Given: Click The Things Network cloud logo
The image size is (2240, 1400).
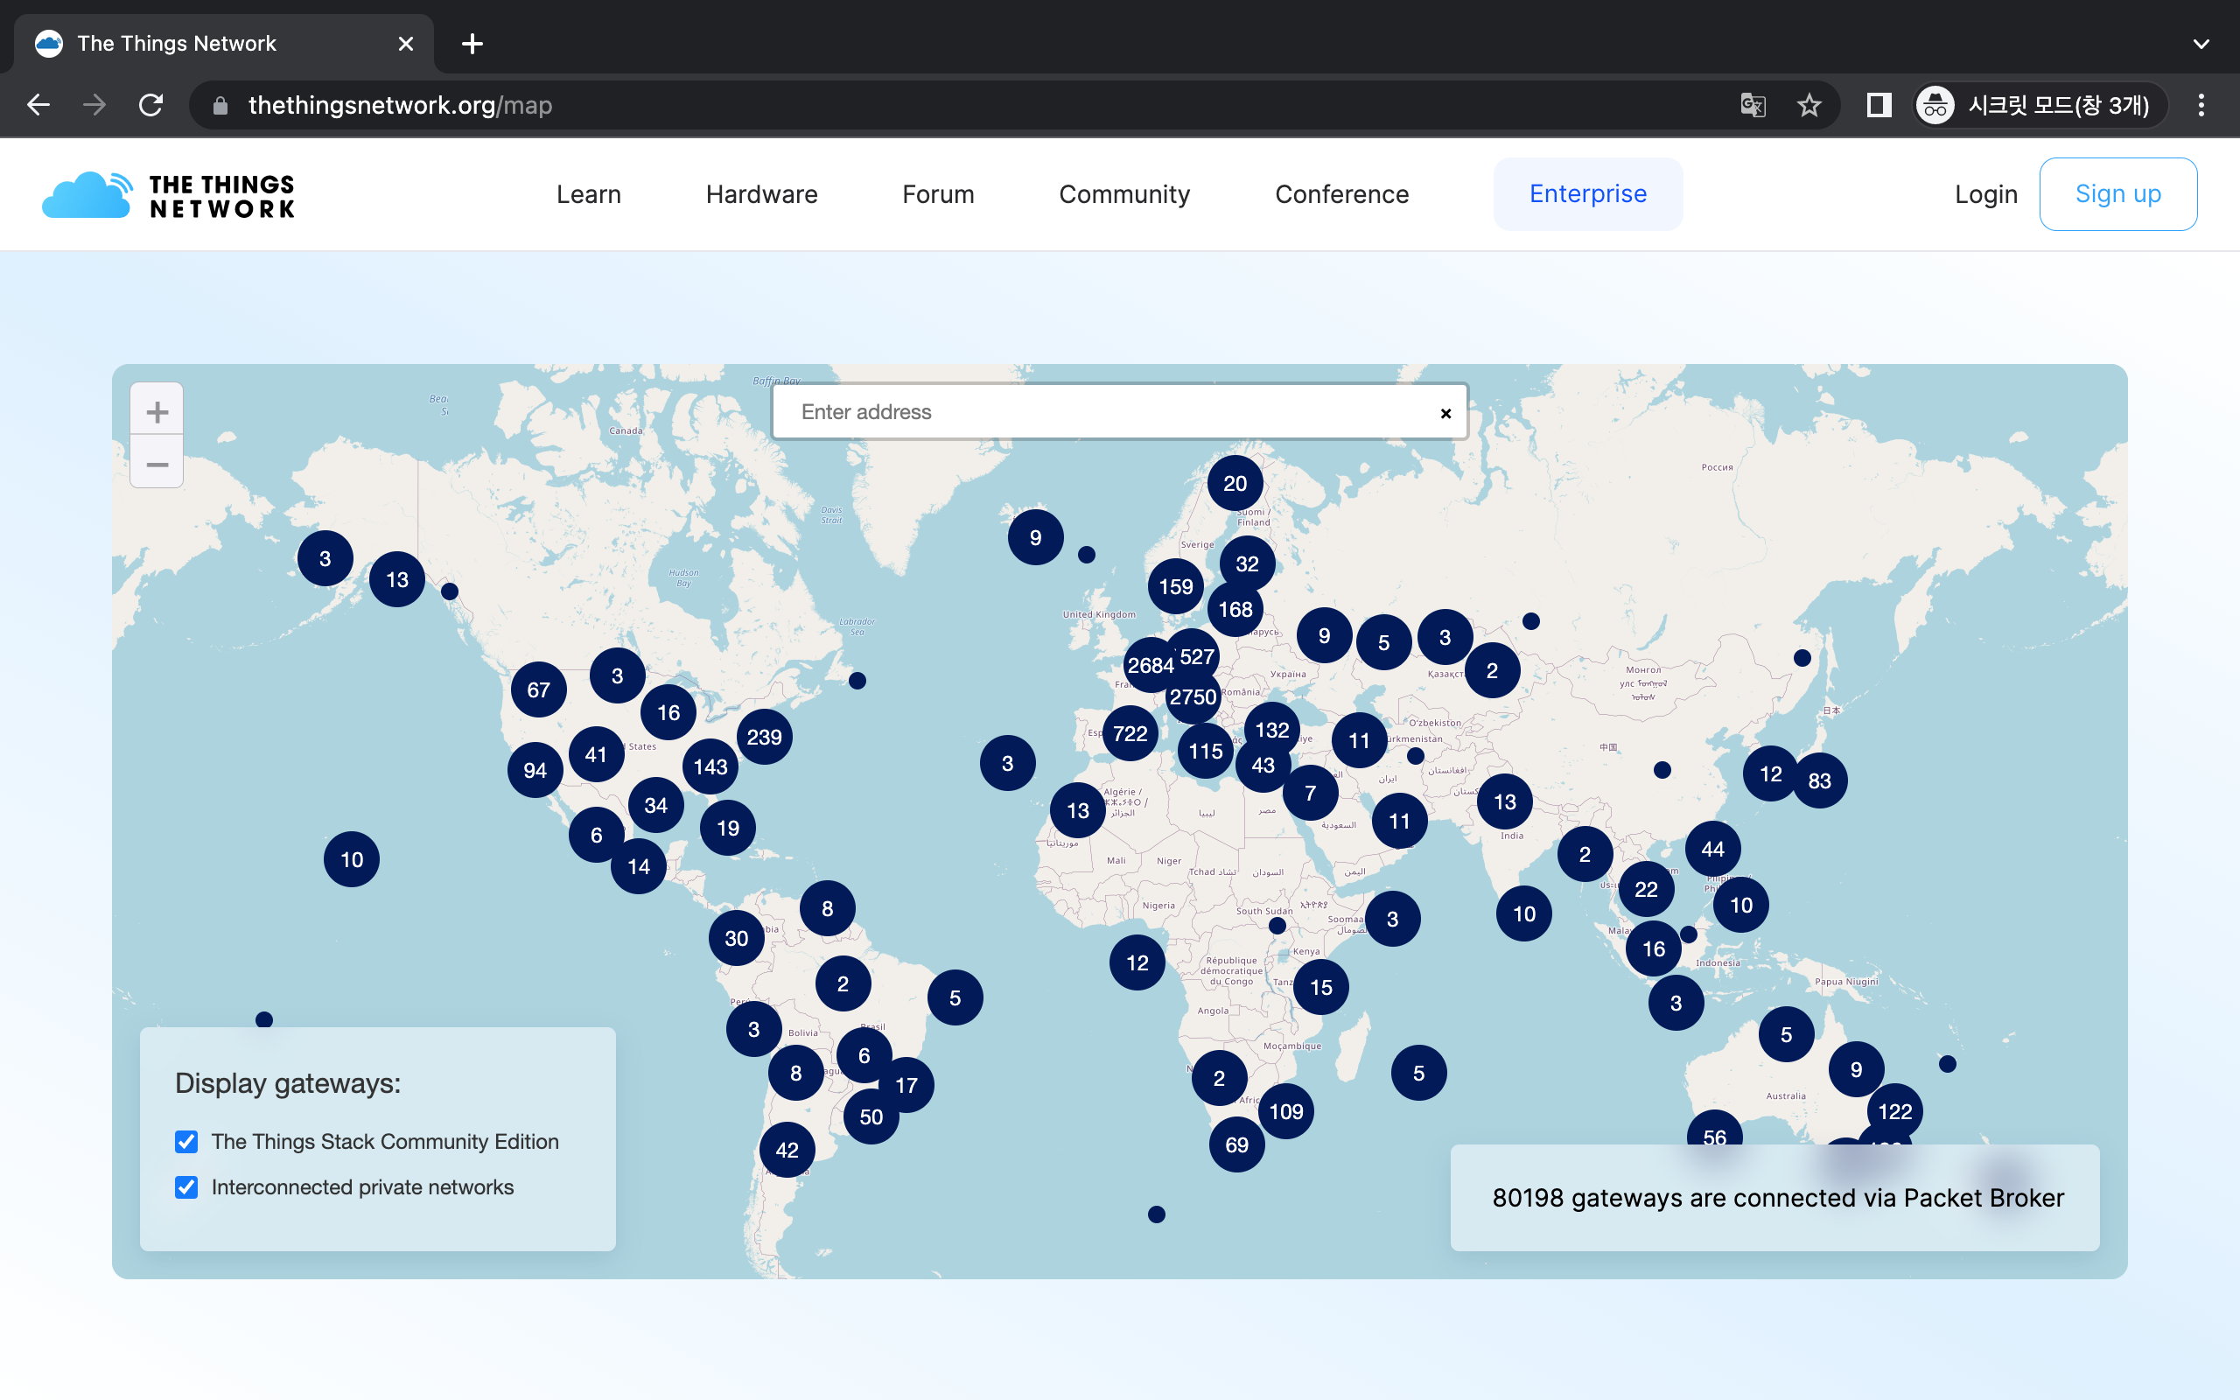Looking at the screenshot, I should tap(169, 195).
